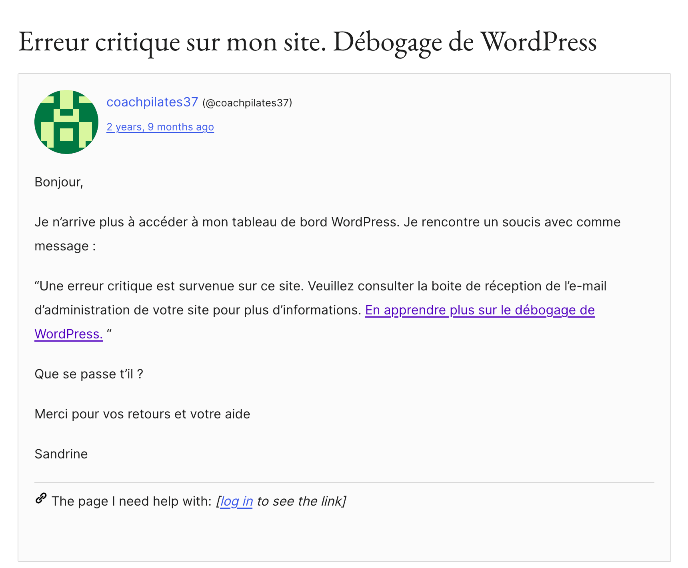Click the 'Sandrine' signature
The image size is (688, 568).
[61, 454]
